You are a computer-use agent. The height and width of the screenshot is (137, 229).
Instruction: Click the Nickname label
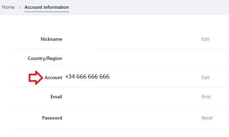tap(51, 39)
